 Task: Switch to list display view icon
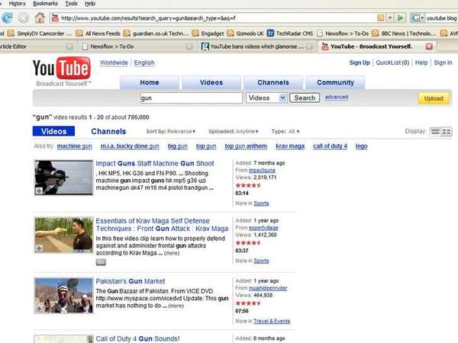[435, 132]
